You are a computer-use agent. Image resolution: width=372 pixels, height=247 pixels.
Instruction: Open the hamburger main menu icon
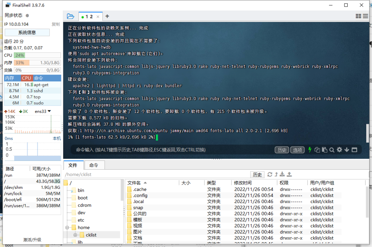tap(365, 16)
